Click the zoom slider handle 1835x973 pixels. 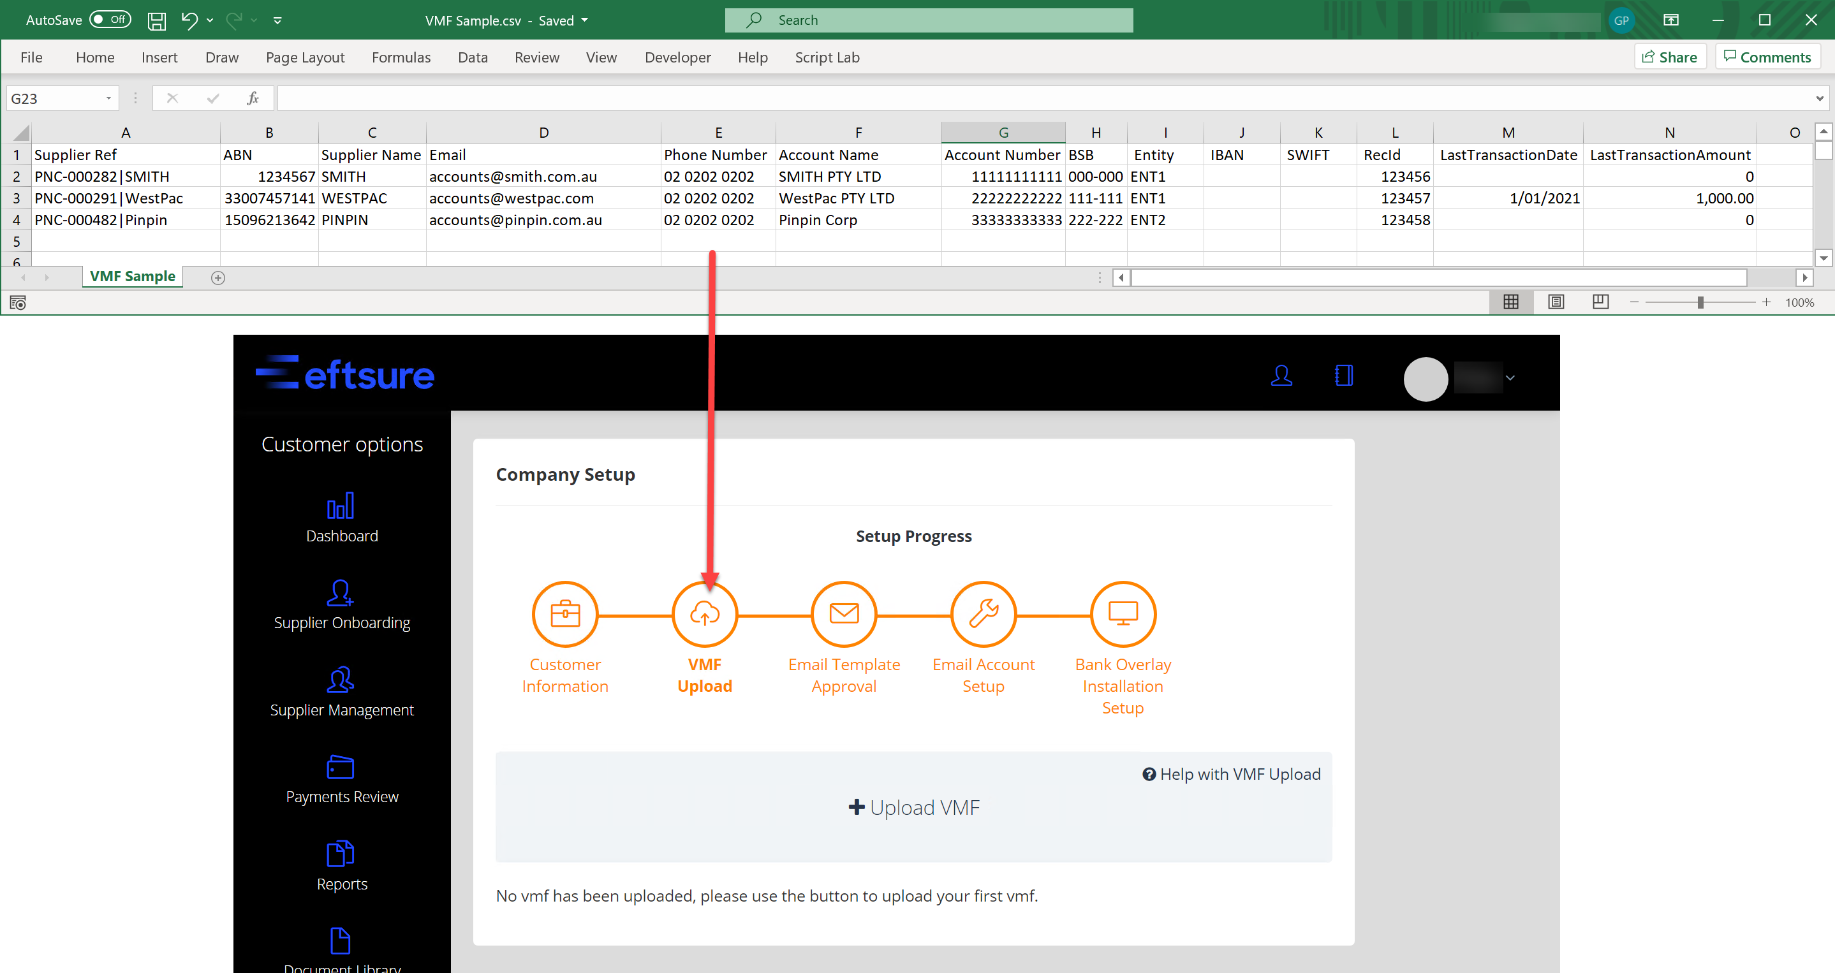click(1700, 303)
